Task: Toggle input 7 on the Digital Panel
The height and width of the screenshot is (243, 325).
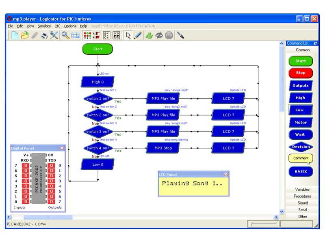Action: (x=26, y=166)
